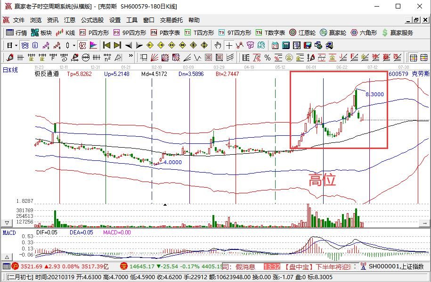The height and width of the screenshot is (282, 431).
Task: Select the crosshair pointer tool icon
Action: [228, 45]
